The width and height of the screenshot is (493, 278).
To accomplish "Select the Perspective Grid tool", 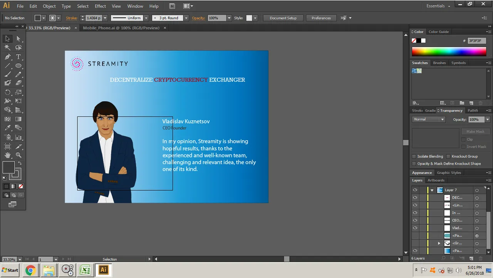I will tap(18, 110).
